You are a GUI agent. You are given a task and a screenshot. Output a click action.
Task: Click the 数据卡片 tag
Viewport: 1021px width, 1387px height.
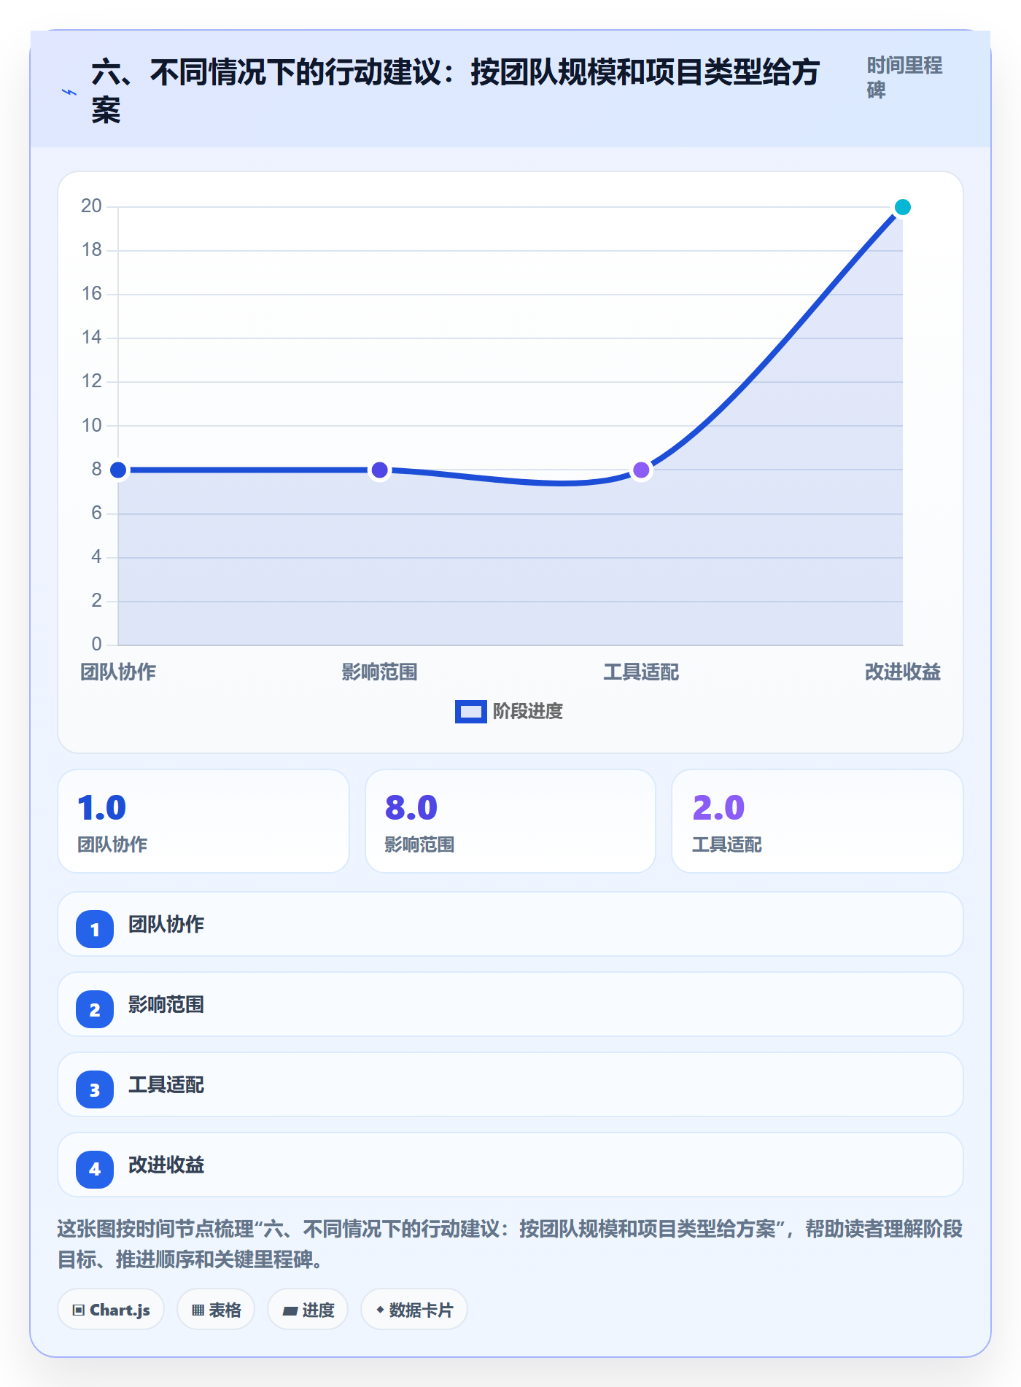click(414, 1310)
